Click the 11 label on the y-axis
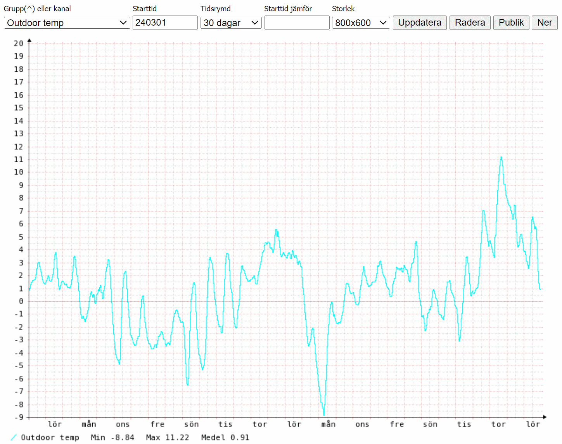Viewport: 562px width, 444px height. (19, 160)
